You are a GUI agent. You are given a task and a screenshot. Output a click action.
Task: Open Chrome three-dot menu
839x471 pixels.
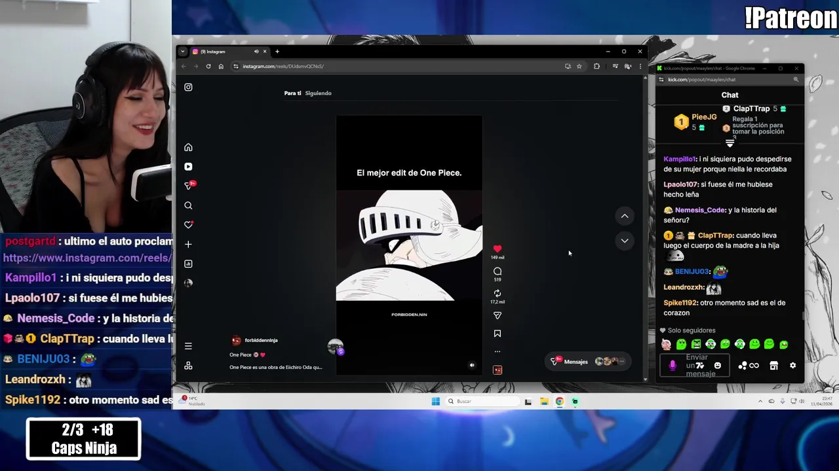click(x=640, y=66)
